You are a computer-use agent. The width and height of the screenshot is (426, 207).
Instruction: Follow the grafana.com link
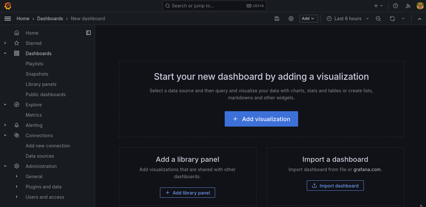click(x=367, y=170)
